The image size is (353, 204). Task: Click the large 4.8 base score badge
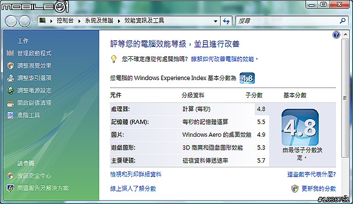click(x=300, y=127)
